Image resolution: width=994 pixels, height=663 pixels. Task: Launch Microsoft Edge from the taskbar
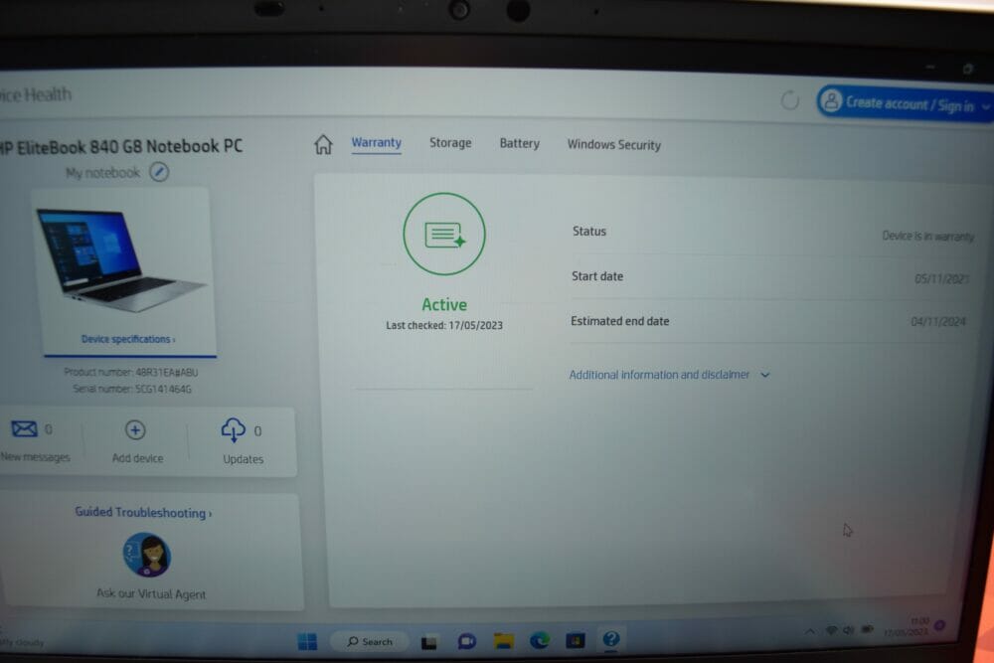(x=540, y=641)
